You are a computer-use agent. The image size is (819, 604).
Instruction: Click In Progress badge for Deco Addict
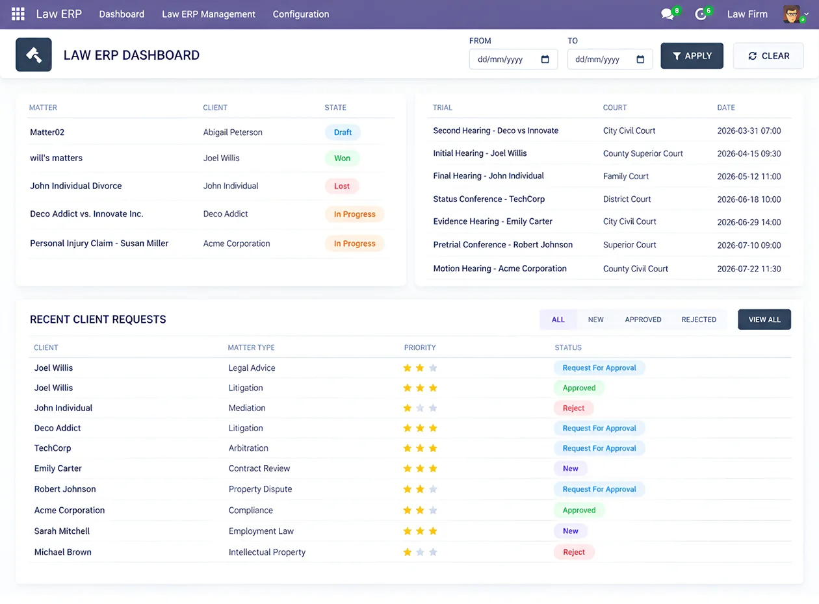coord(355,214)
